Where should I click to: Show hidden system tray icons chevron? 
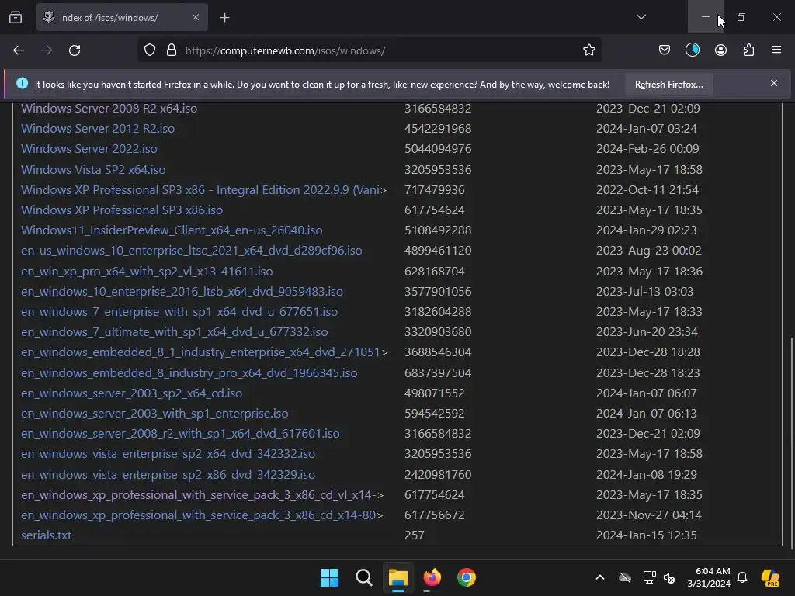(600, 577)
